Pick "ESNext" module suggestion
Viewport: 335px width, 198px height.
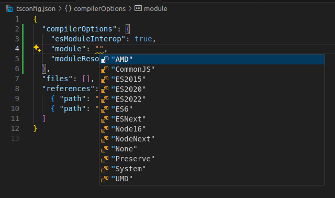click(212, 119)
